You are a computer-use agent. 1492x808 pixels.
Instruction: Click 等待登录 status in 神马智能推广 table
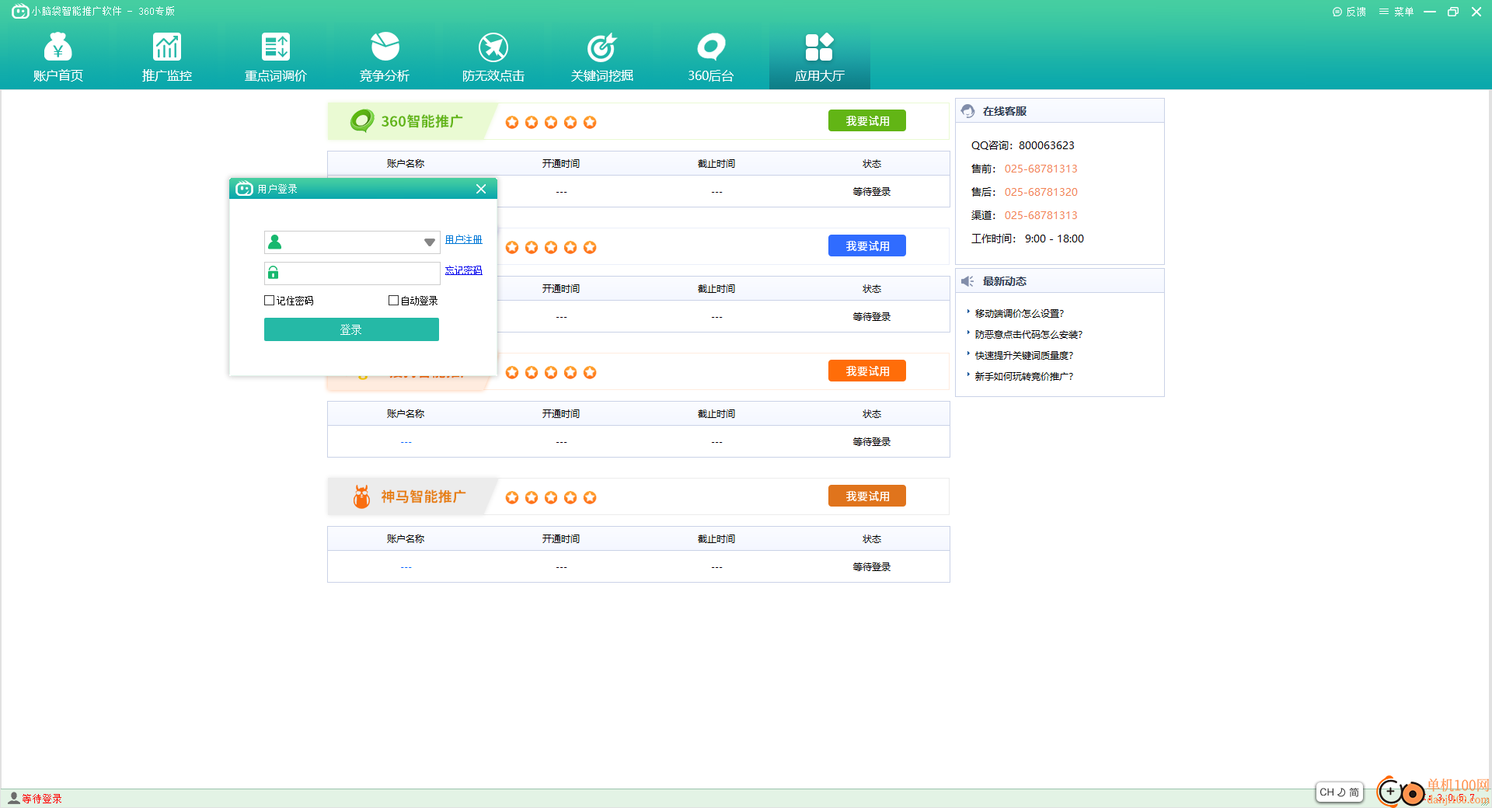click(x=872, y=567)
